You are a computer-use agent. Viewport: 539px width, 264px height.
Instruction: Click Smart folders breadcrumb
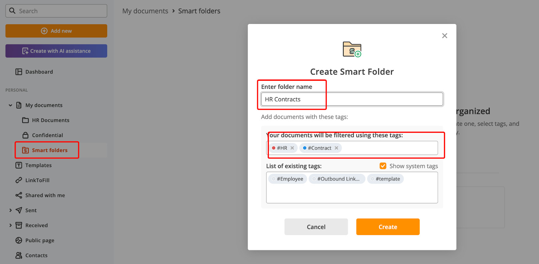tap(199, 11)
